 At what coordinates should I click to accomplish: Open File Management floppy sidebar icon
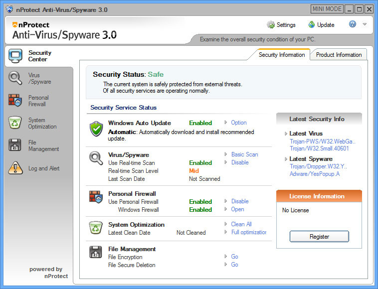coord(14,145)
